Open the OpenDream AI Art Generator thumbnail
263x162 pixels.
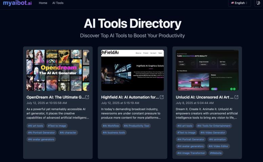pos(58,70)
